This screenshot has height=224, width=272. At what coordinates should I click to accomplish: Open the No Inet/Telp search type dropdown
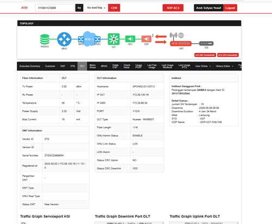[x=96, y=8]
